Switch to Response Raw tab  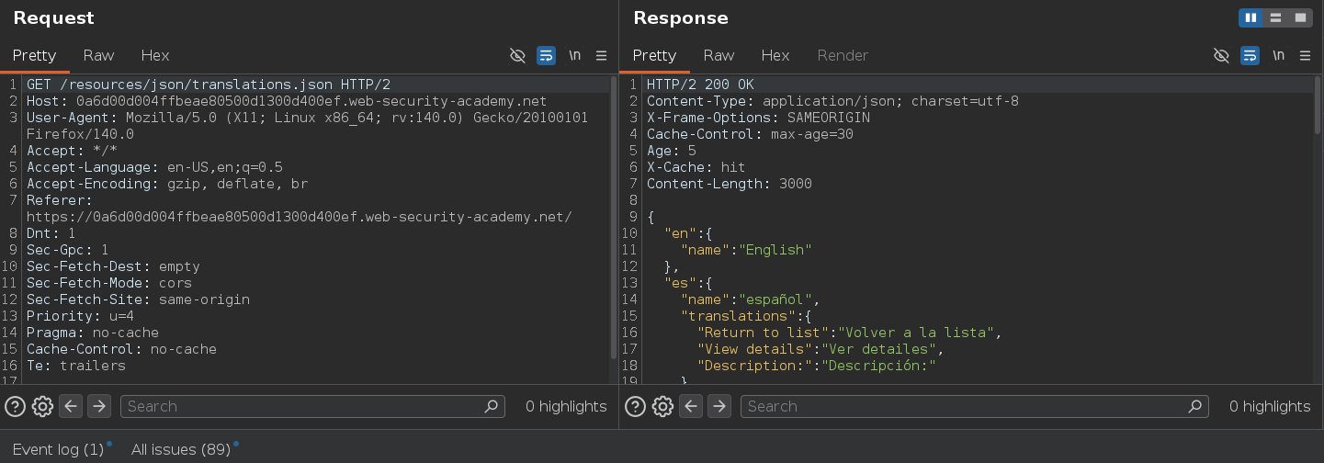[719, 56]
